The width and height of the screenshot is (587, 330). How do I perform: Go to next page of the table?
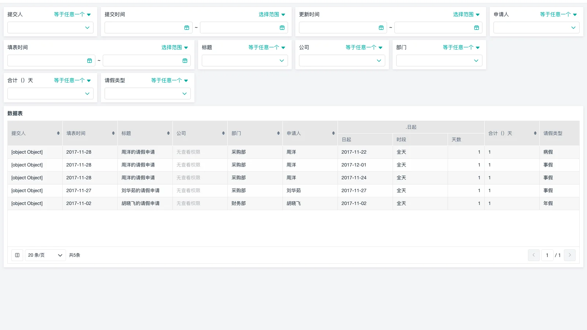[569, 255]
